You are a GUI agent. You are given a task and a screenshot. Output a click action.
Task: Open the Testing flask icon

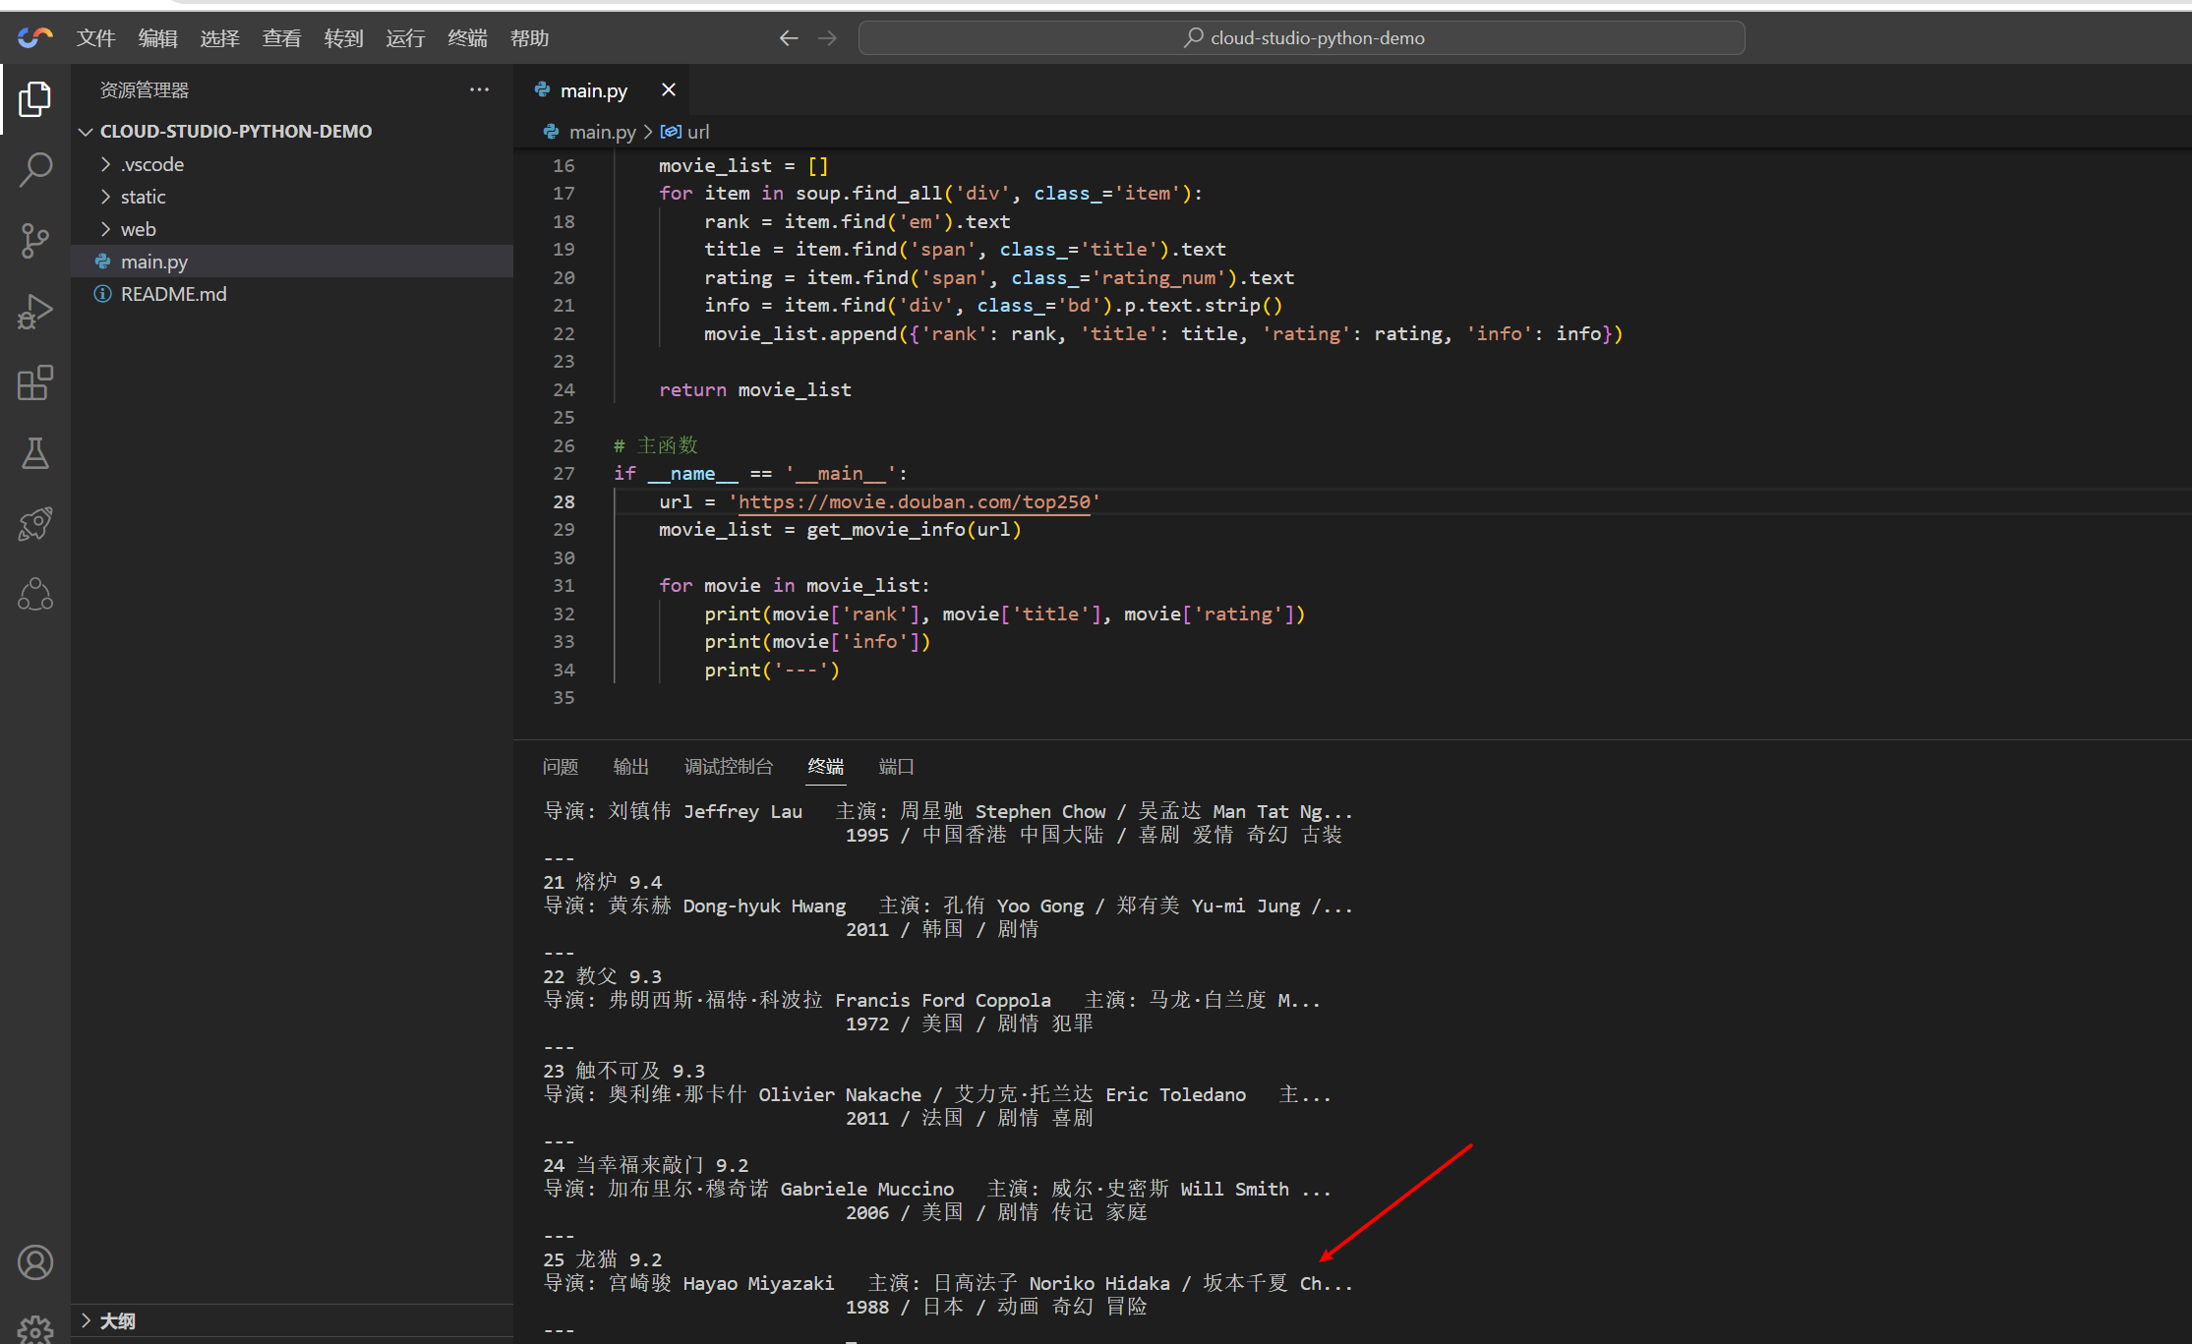click(x=35, y=453)
